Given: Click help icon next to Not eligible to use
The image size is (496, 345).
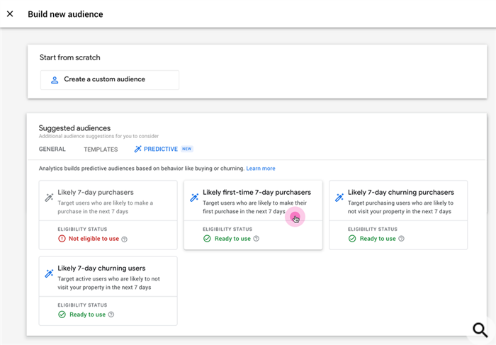Looking at the screenshot, I should [125, 239].
